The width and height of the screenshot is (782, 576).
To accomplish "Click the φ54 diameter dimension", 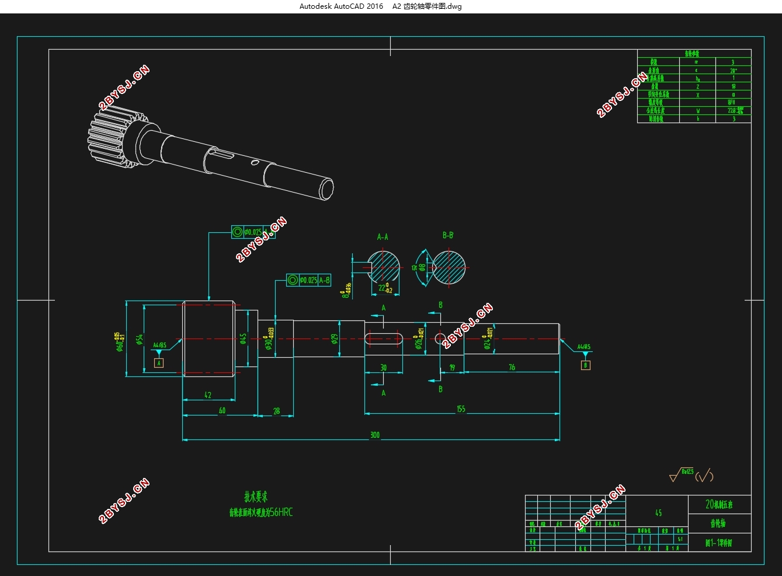I will point(140,339).
